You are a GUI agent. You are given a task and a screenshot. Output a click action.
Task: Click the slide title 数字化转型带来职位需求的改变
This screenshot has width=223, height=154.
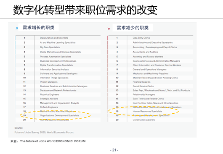pos(85,10)
